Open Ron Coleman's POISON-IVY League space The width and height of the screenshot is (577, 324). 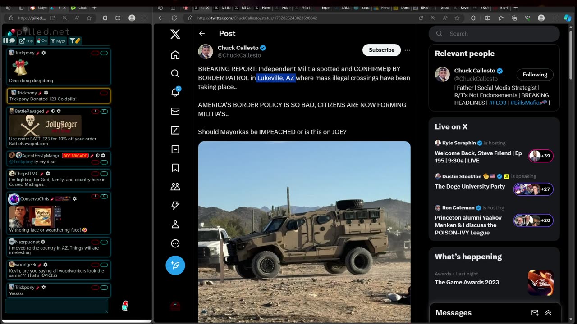[x=494, y=220]
